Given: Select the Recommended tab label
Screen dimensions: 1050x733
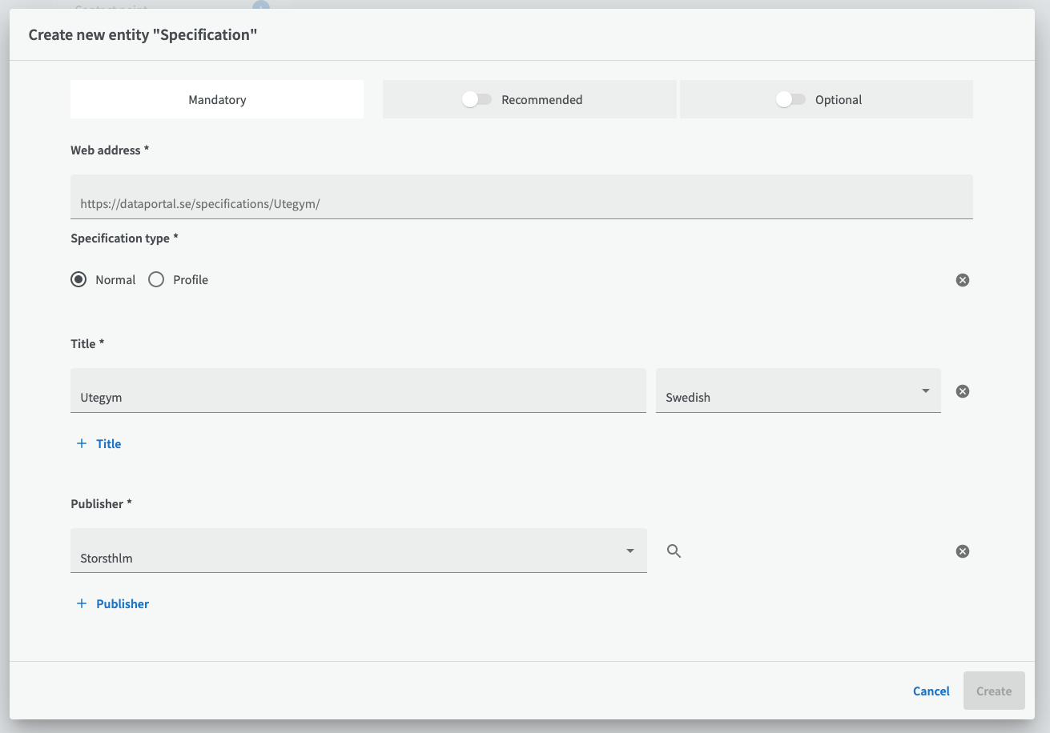Looking at the screenshot, I should pos(542,100).
